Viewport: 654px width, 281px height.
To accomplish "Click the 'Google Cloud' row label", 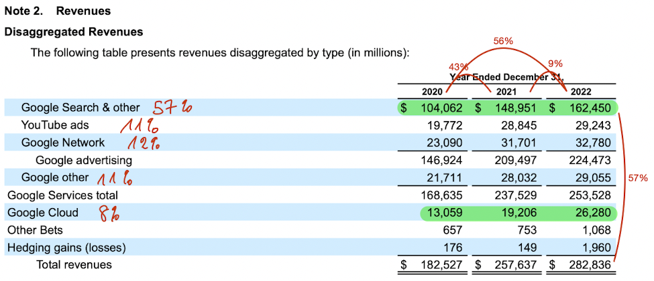I will 42,213.
